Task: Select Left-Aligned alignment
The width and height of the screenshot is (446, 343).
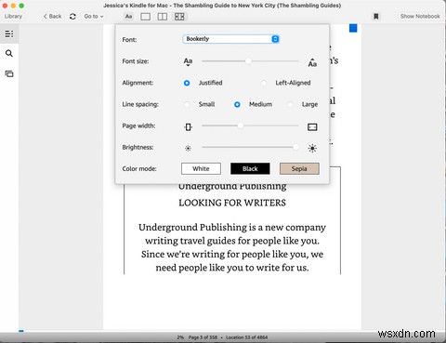Action: (x=264, y=83)
